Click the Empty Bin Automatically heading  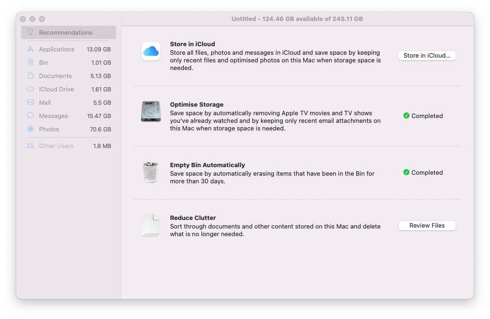coord(208,165)
